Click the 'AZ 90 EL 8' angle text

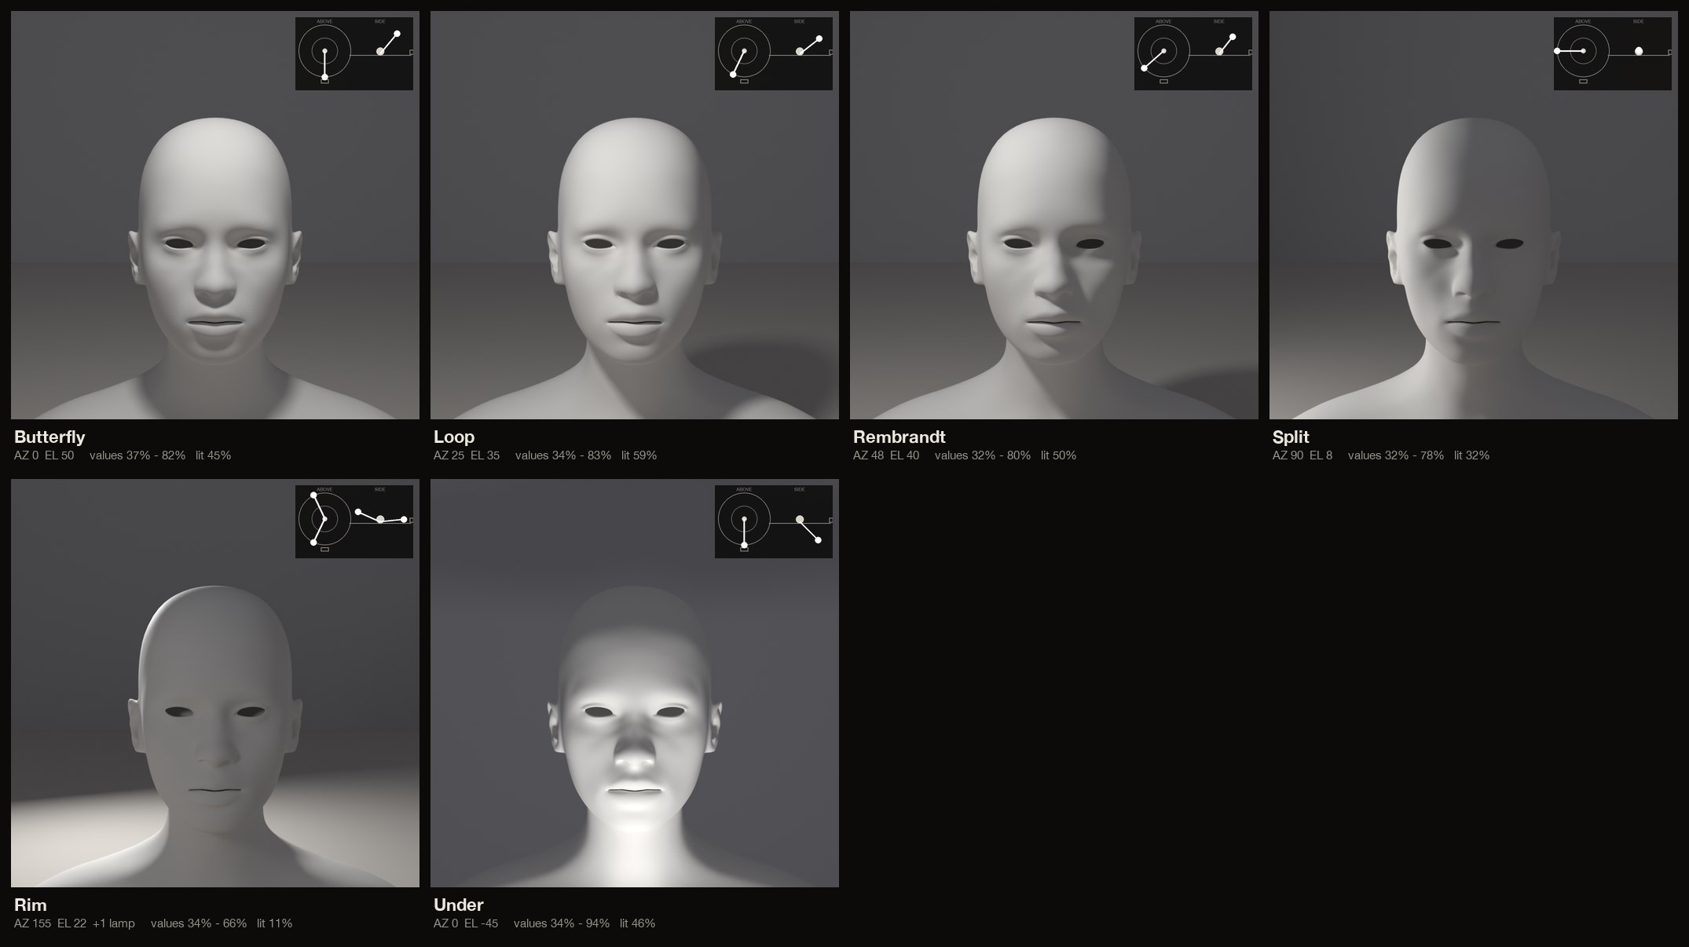[x=1302, y=455]
